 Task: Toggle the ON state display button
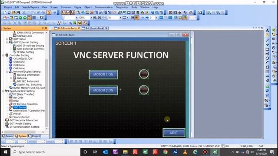pyautogui.click(x=132, y=18)
